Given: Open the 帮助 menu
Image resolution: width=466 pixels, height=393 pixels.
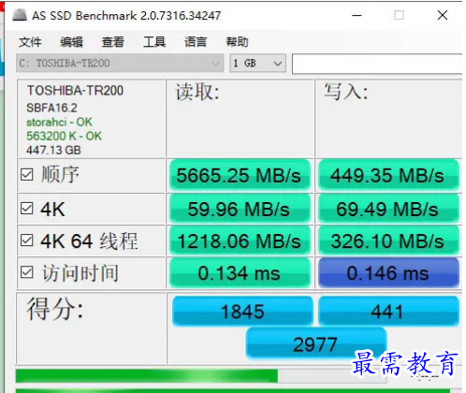Looking at the screenshot, I should 237,41.
